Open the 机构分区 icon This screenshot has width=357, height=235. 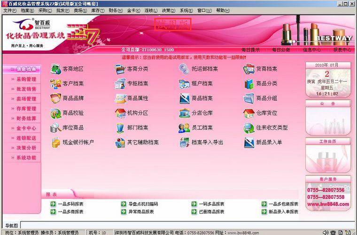120,113
